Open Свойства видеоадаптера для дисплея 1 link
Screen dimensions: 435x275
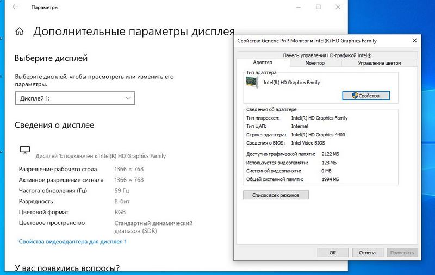tap(72, 241)
